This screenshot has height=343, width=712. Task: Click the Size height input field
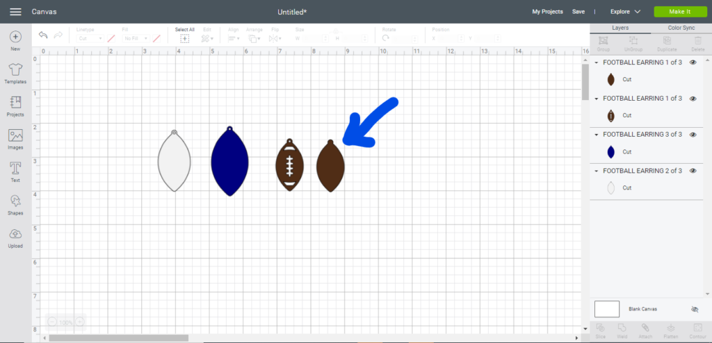point(355,39)
